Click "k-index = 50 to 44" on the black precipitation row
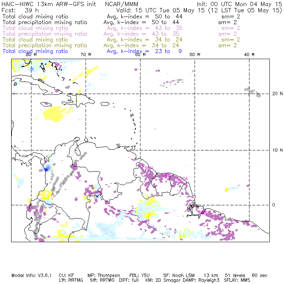The width and height of the screenshot is (284, 284). tap(148, 22)
